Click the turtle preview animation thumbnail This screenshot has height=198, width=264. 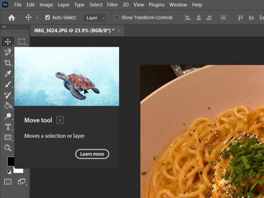(67, 76)
